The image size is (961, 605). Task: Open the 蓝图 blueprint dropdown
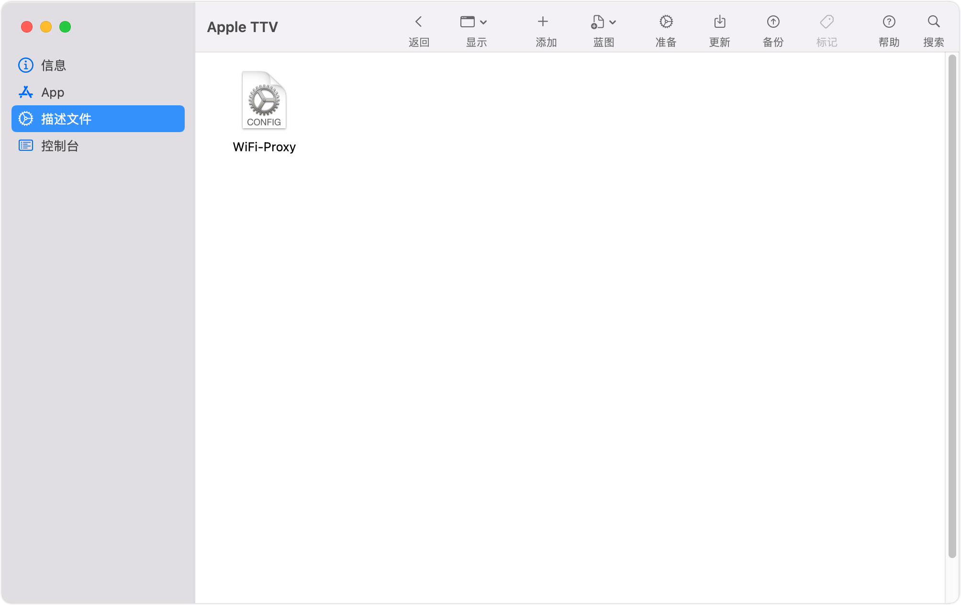click(x=603, y=22)
